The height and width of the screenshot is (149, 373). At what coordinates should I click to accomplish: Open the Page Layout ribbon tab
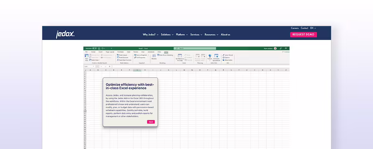click(110, 52)
